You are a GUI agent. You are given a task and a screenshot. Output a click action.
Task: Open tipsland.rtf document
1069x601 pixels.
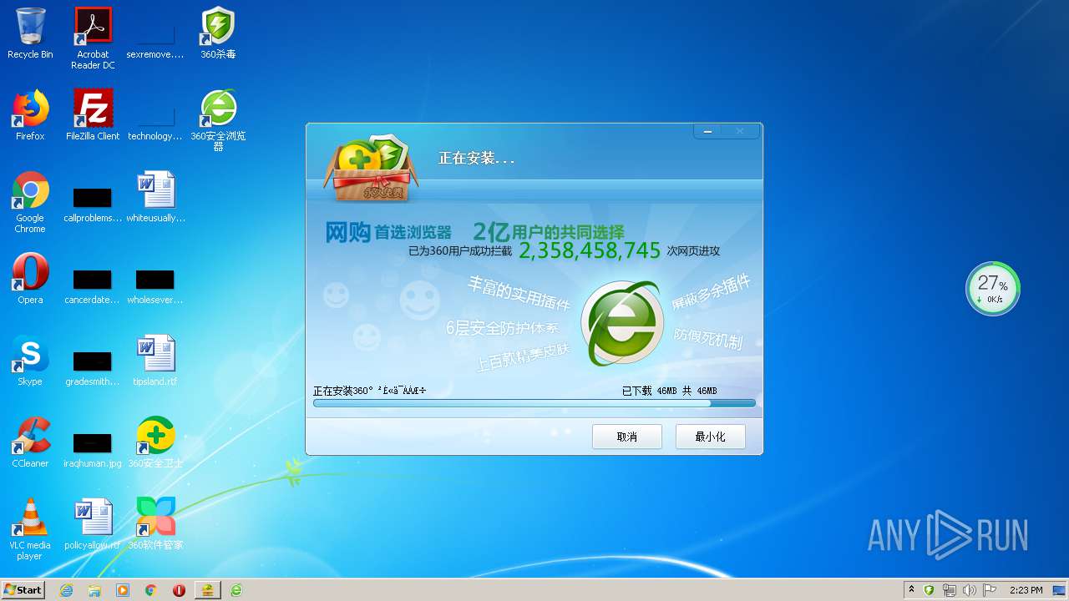tap(155, 361)
